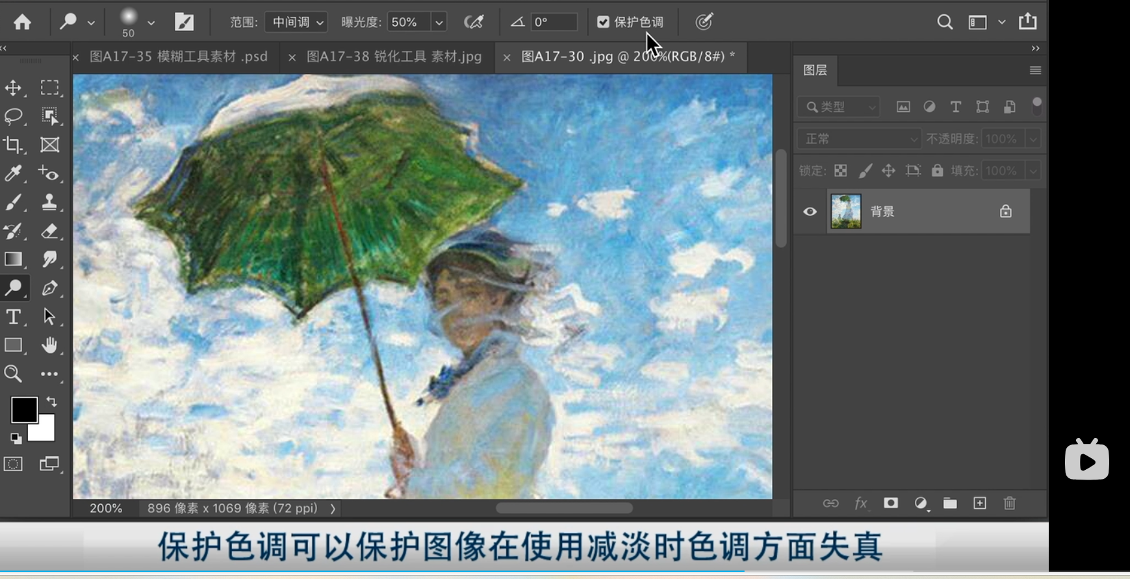The width and height of the screenshot is (1130, 579).
Task: Select the Rectangular Marquee tool
Action: 49,88
